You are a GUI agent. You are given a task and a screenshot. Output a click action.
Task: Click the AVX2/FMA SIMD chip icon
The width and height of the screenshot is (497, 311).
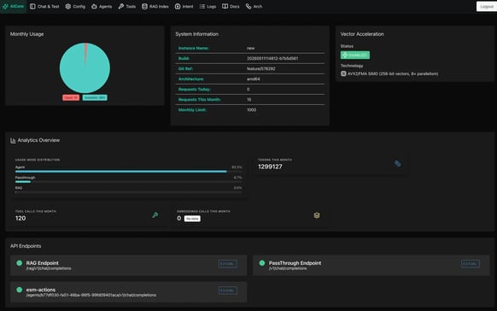343,73
